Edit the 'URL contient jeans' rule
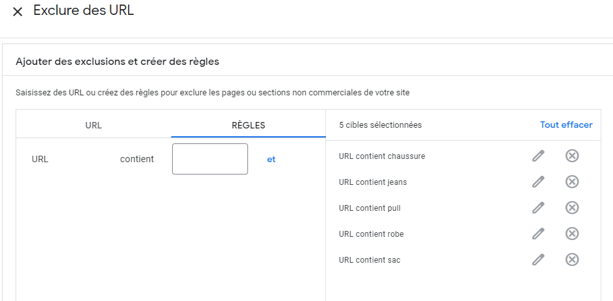Image resolution: width=613 pixels, height=301 pixels. 538,182
